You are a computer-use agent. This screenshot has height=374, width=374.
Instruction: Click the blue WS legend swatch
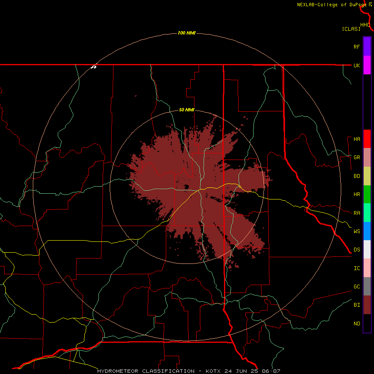tap(367, 231)
